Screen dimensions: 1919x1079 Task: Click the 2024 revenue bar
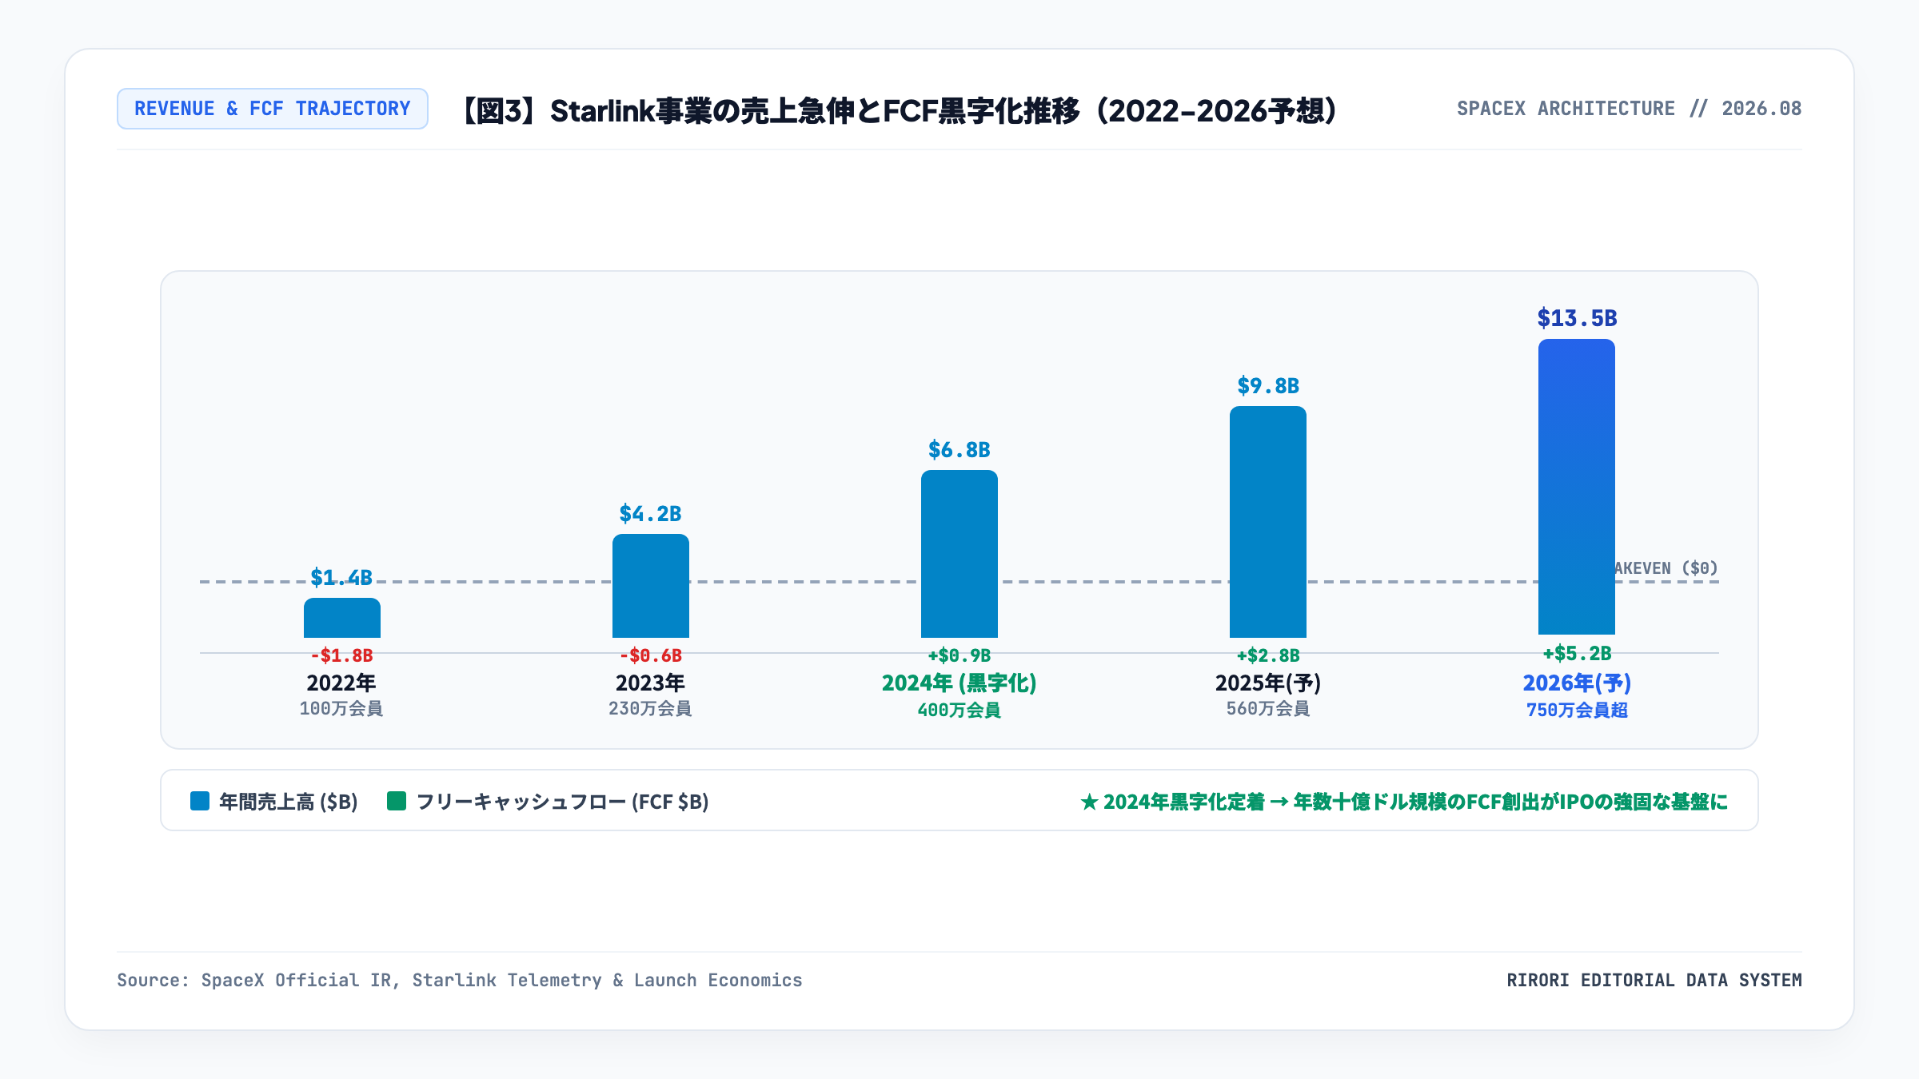[959, 554]
